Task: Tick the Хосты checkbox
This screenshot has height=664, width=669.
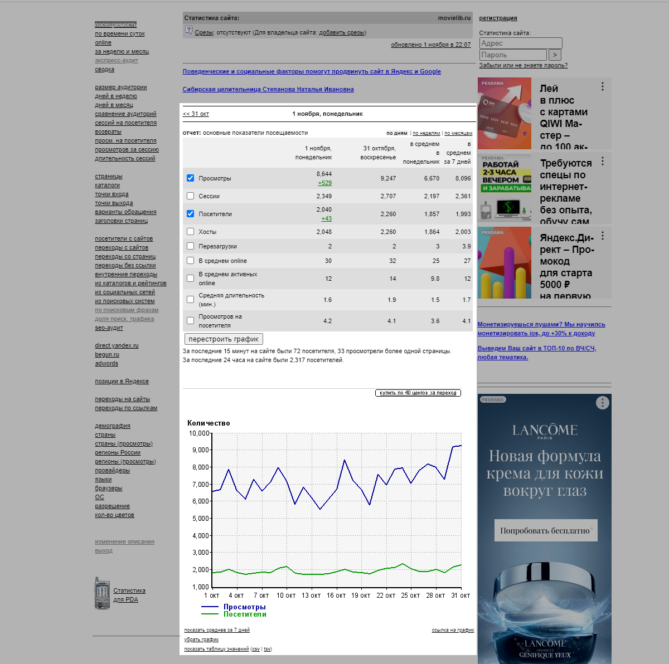Action: [x=191, y=232]
